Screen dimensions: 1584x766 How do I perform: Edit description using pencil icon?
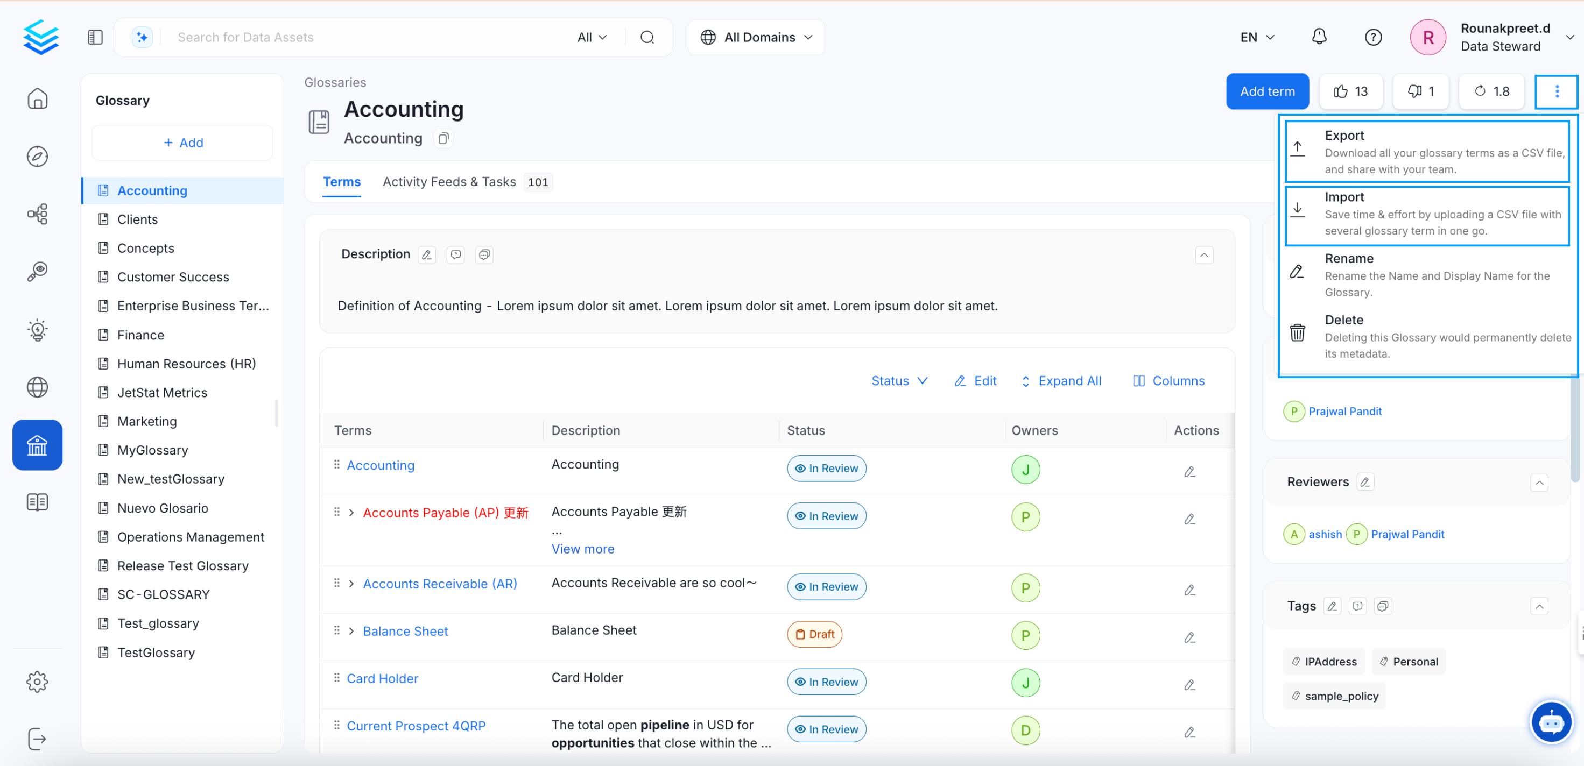(x=426, y=254)
